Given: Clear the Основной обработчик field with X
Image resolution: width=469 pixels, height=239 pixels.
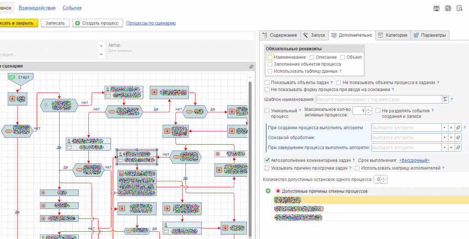Looking at the screenshot, I should (451, 137).
